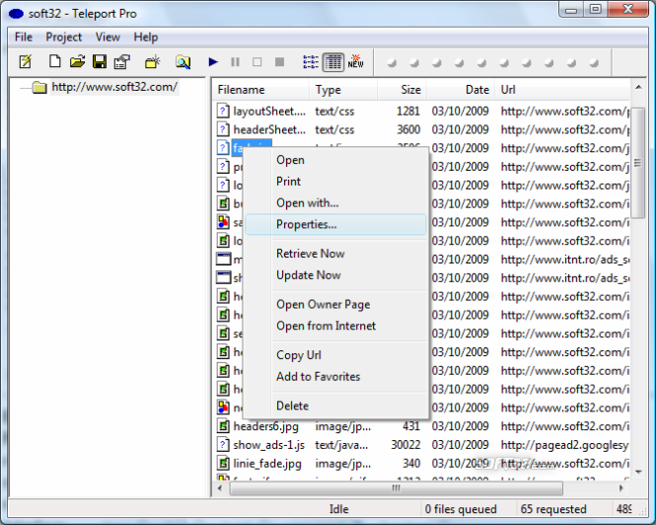This screenshot has width=656, height=525.
Task: Click the Idle status bar text
Action: pos(339,509)
